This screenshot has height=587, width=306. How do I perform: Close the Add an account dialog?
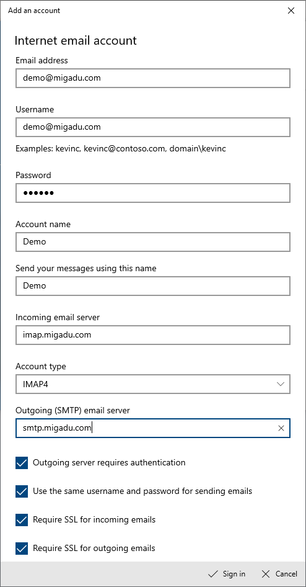tap(291, 11)
